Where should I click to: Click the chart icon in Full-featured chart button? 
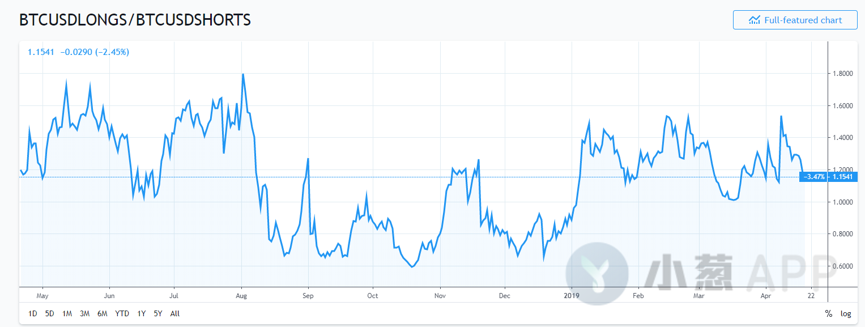(754, 20)
